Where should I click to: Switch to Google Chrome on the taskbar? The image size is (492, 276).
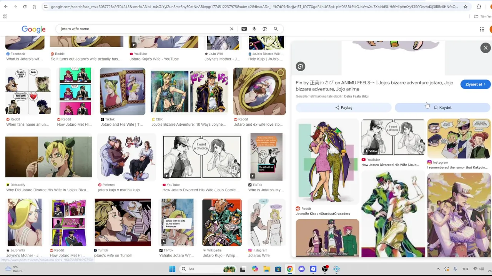pos(290,269)
